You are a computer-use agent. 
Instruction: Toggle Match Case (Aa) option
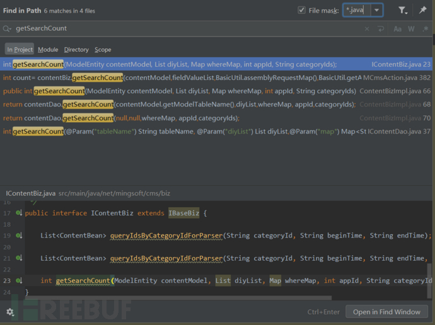tap(398, 29)
